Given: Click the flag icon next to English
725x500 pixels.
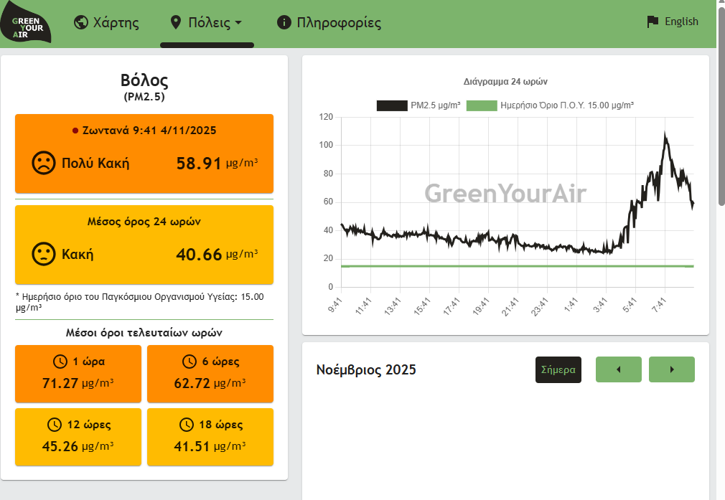Looking at the screenshot, I should pos(652,22).
